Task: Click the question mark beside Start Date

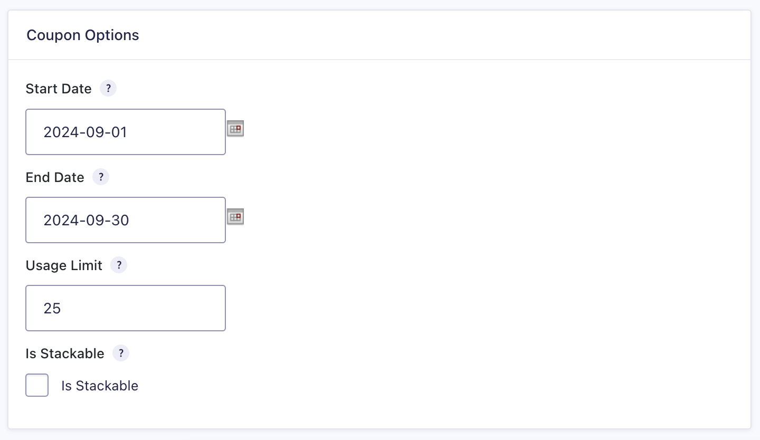Action: click(108, 88)
